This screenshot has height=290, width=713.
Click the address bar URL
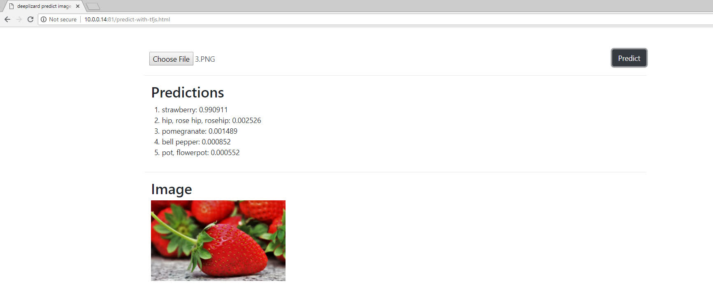[127, 19]
